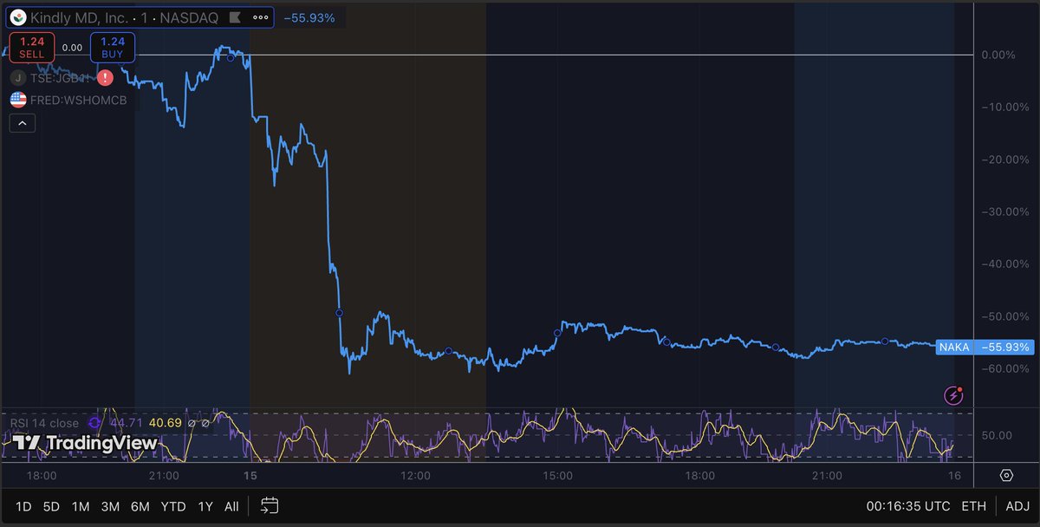This screenshot has width=1040, height=527.
Task: Click the RSI value 44.71
Action: click(127, 423)
